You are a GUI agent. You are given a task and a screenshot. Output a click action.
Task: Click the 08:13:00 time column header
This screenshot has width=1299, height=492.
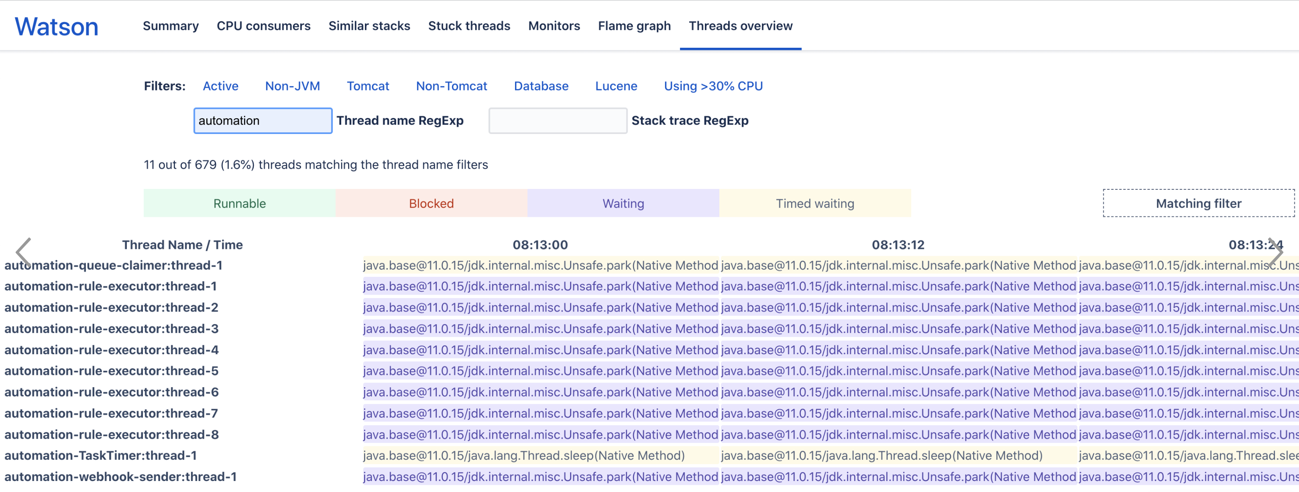540,244
